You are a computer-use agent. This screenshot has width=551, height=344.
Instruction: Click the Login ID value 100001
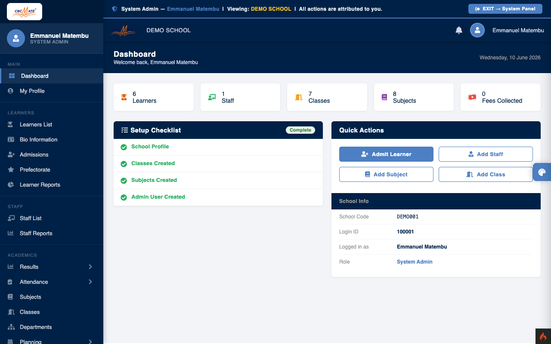406,232
